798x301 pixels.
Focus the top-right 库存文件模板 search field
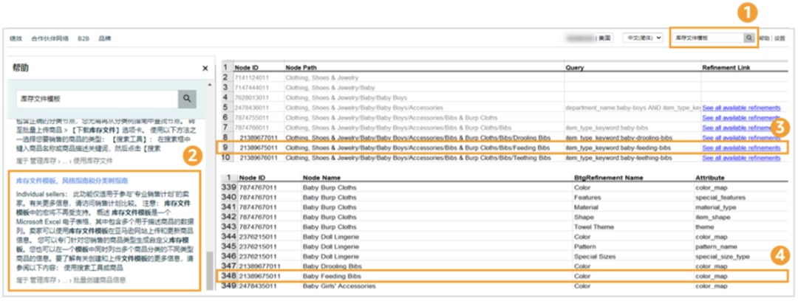pyautogui.click(x=707, y=38)
